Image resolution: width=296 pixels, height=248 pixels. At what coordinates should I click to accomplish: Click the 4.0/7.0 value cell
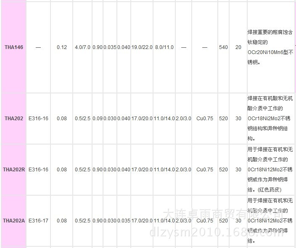(x=82, y=47)
